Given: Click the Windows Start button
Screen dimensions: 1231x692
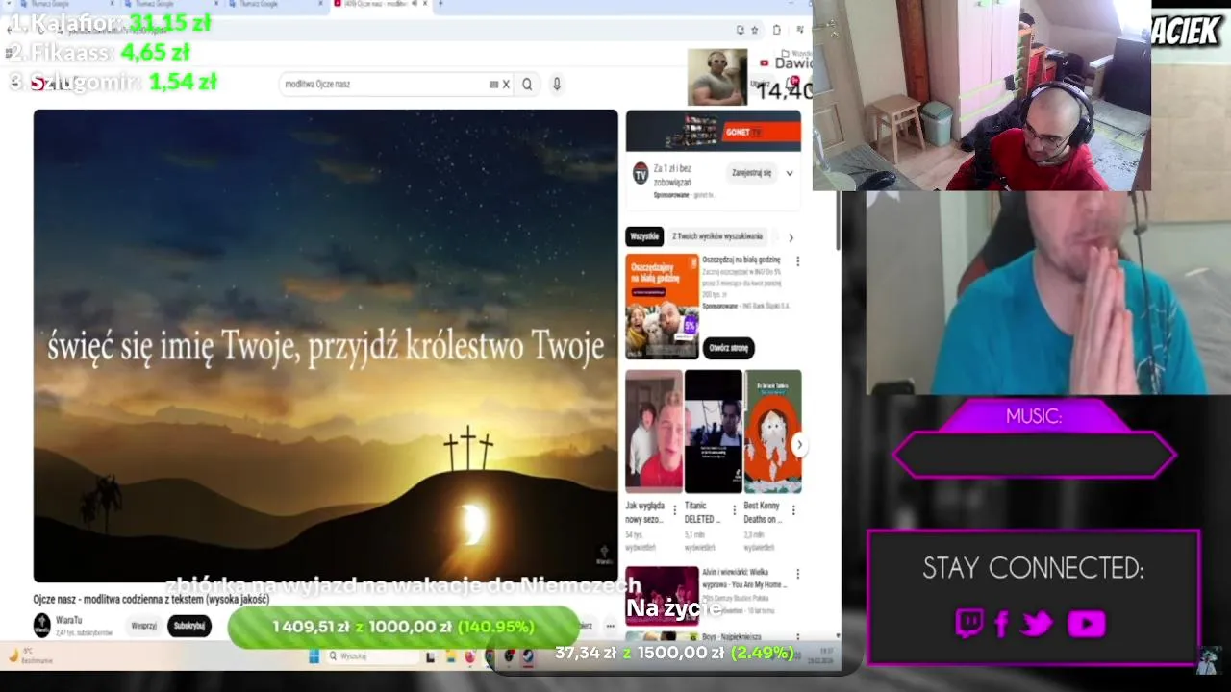Looking at the screenshot, I should point(314,656).
